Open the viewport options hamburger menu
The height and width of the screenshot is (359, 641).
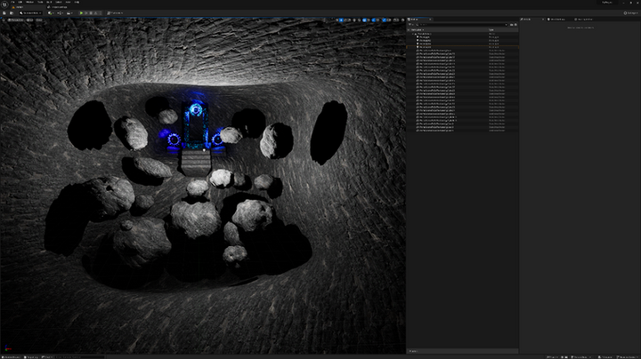click(4, 20)
